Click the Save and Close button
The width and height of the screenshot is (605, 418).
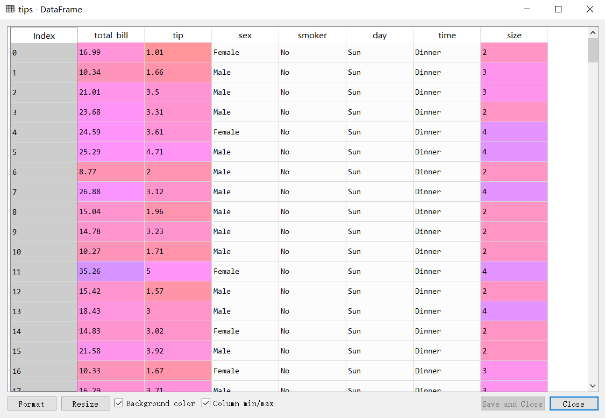(513, 403)
